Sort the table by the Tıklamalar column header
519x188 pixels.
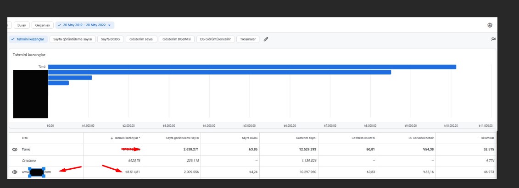coord(487,138)
